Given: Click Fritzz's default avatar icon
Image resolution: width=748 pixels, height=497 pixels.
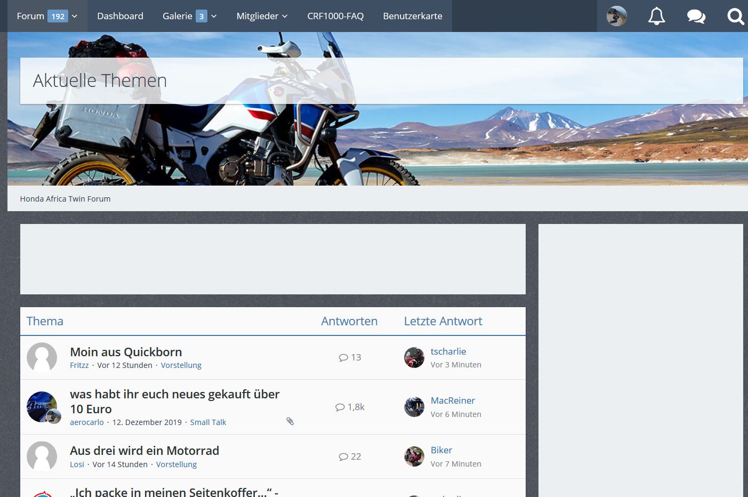Looking at the screenshot, I should point(42,357).
